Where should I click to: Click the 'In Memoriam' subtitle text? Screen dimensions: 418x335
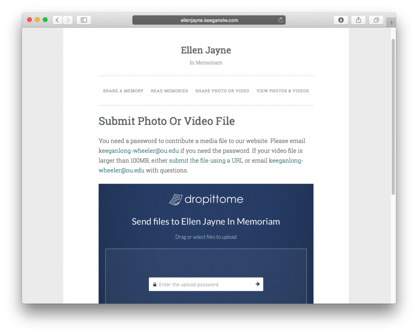tap(206, 62)
